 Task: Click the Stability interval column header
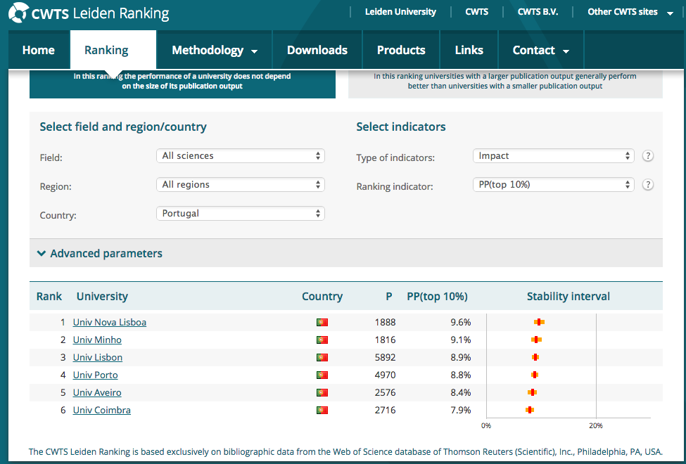(x=568, y=297)
